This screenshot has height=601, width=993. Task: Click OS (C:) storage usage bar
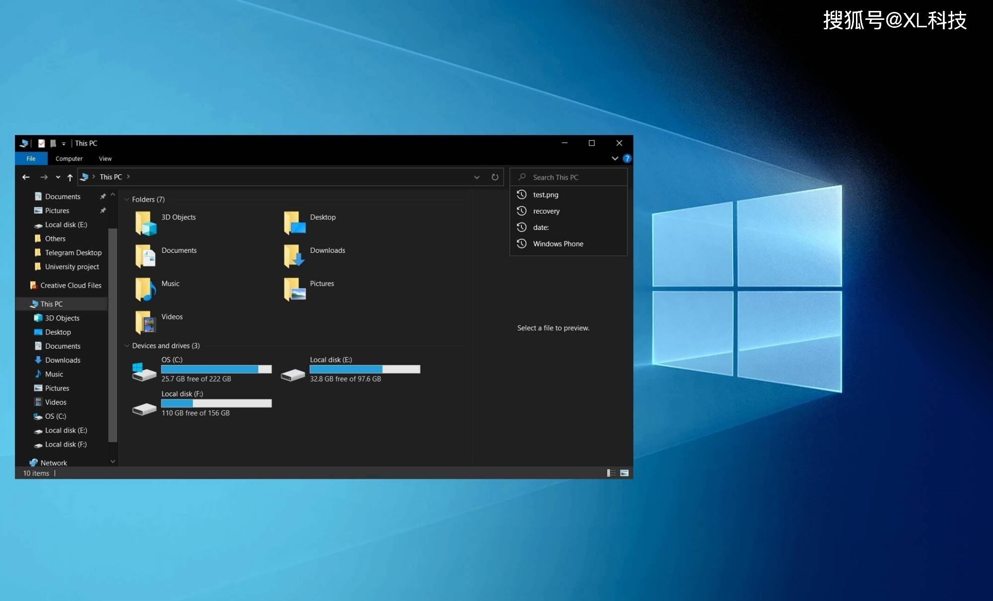216,369
